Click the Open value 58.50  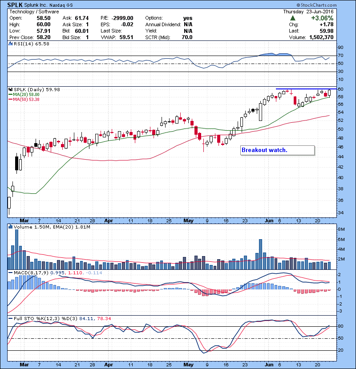[x=44, y=18]
